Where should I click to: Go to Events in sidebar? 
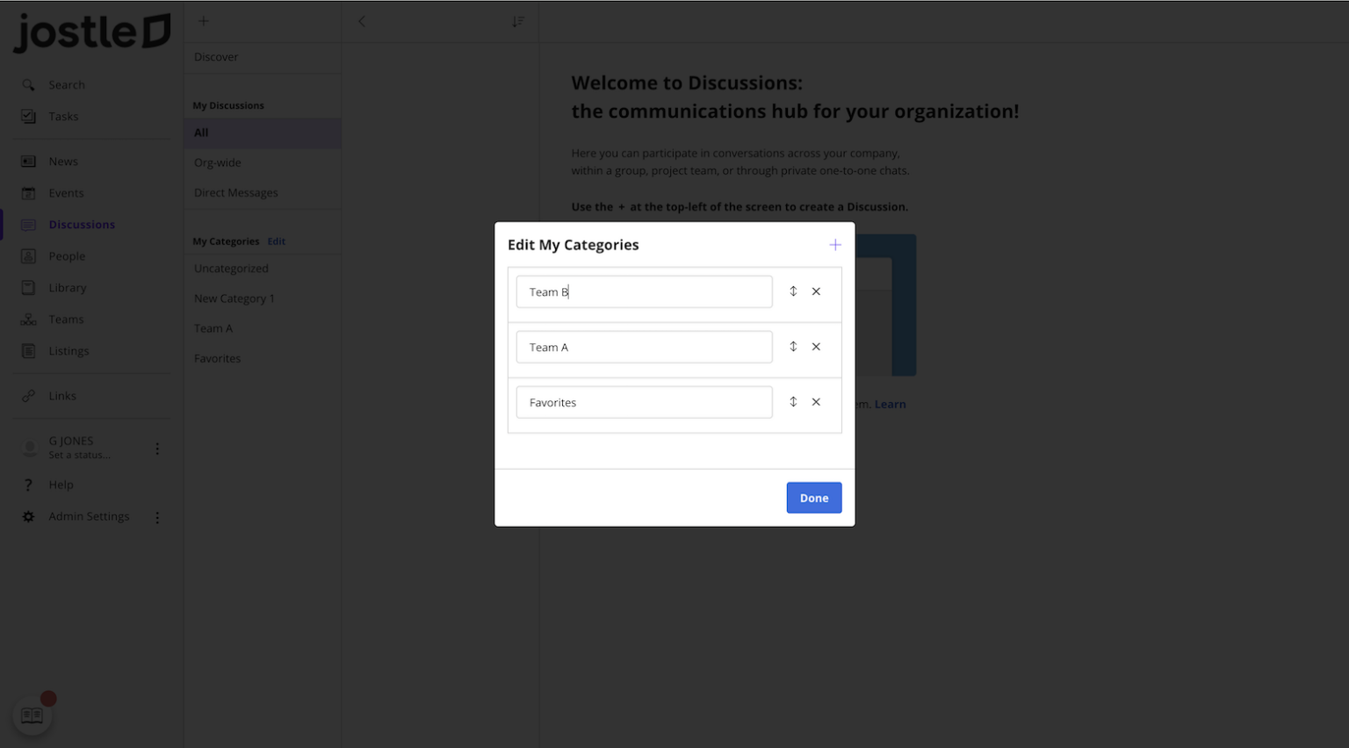coord(66,193)
